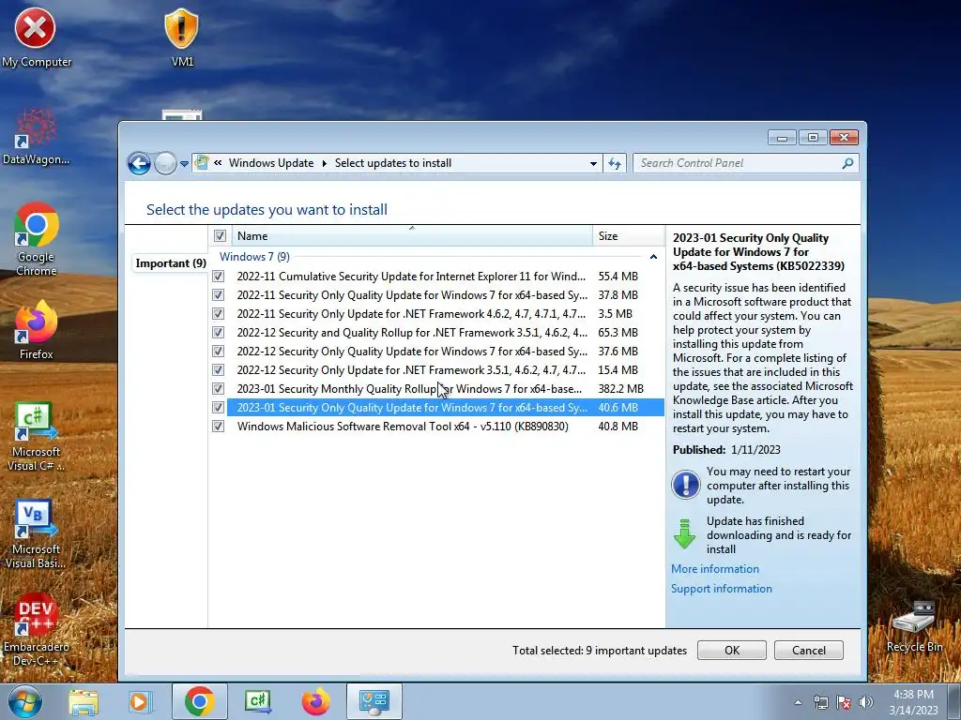Click the 382.2 MB size value

pos(621,389)
